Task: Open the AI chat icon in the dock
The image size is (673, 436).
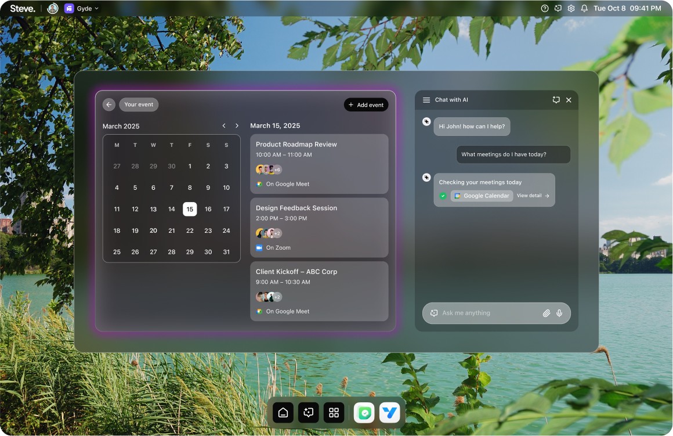Action: tap(309, 413)
